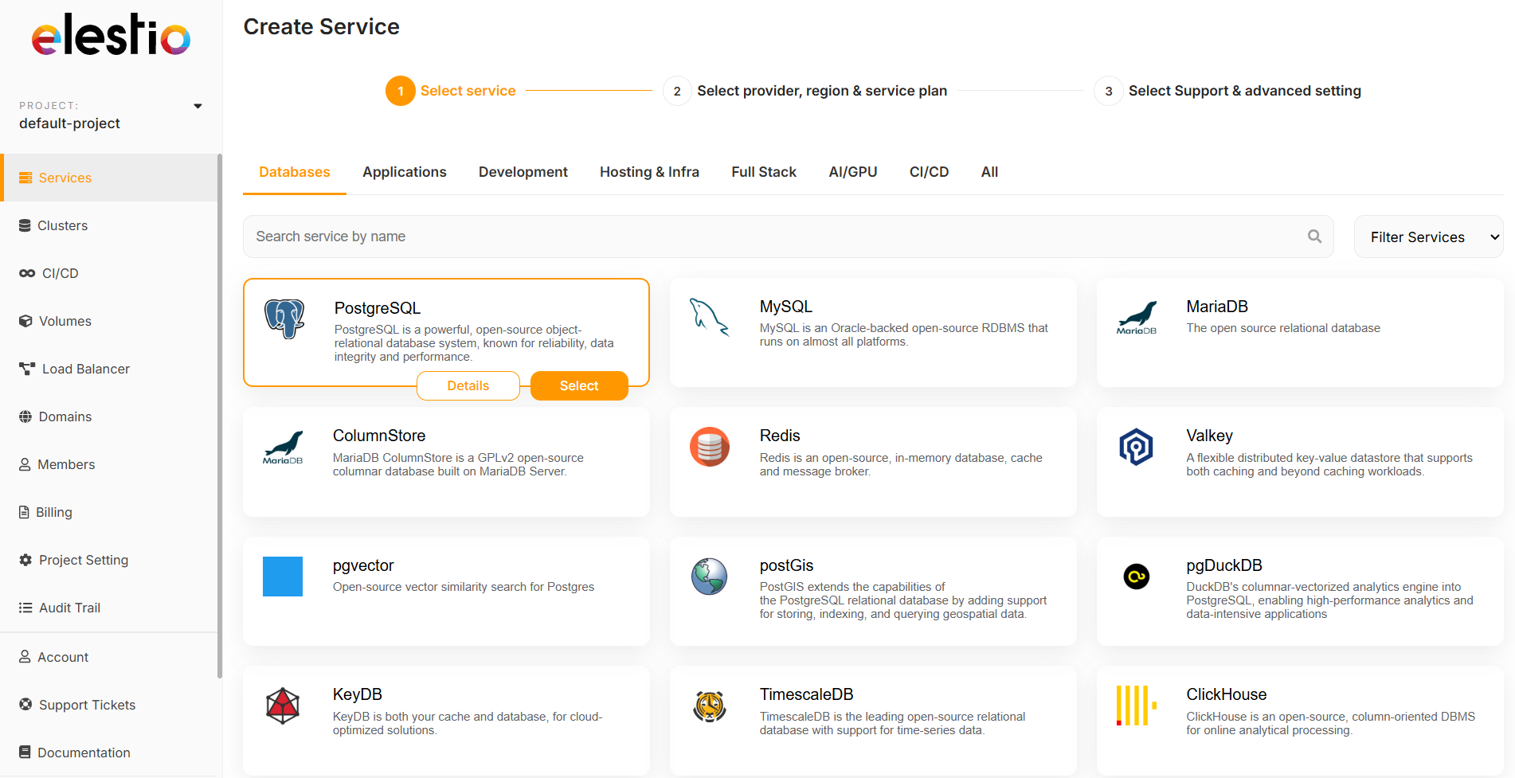Click the postGis service title
1515x778 pixels.
point(786,565)
